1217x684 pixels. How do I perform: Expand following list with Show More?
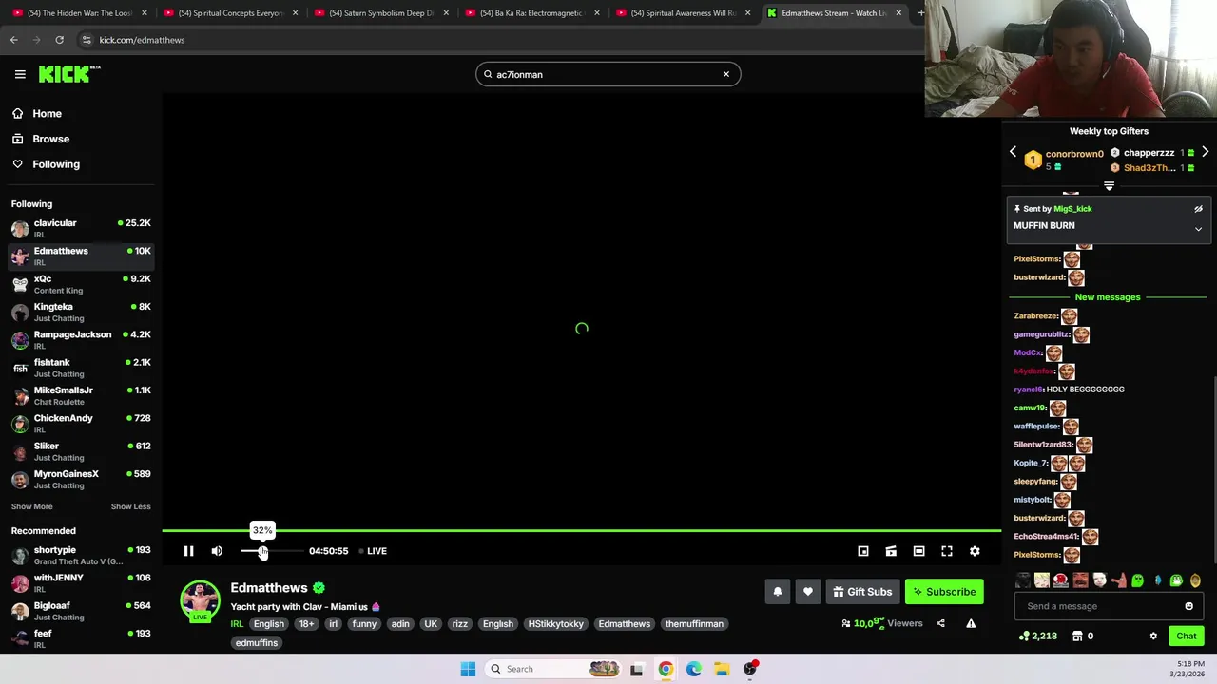32,506
